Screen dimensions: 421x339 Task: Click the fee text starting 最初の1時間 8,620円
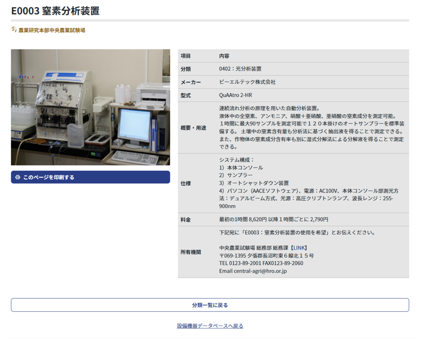coord(274,219)
